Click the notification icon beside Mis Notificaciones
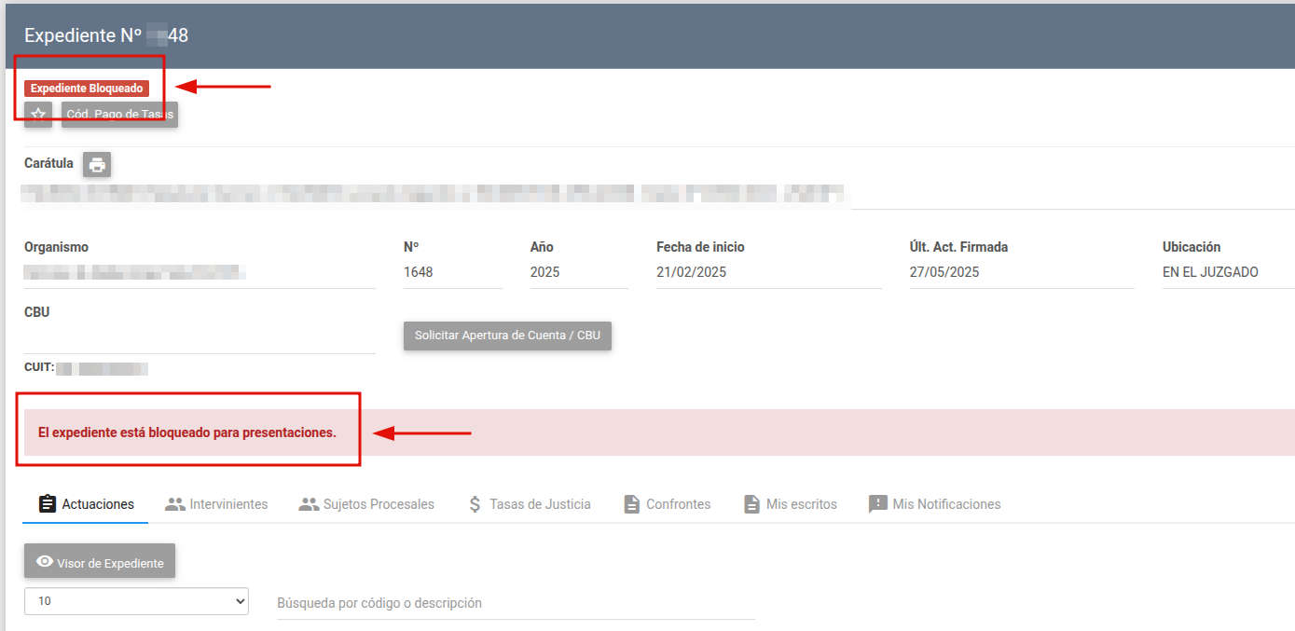Image resolution: width=1295 pixels, height=631 pixels. click(x=877, y=504)
